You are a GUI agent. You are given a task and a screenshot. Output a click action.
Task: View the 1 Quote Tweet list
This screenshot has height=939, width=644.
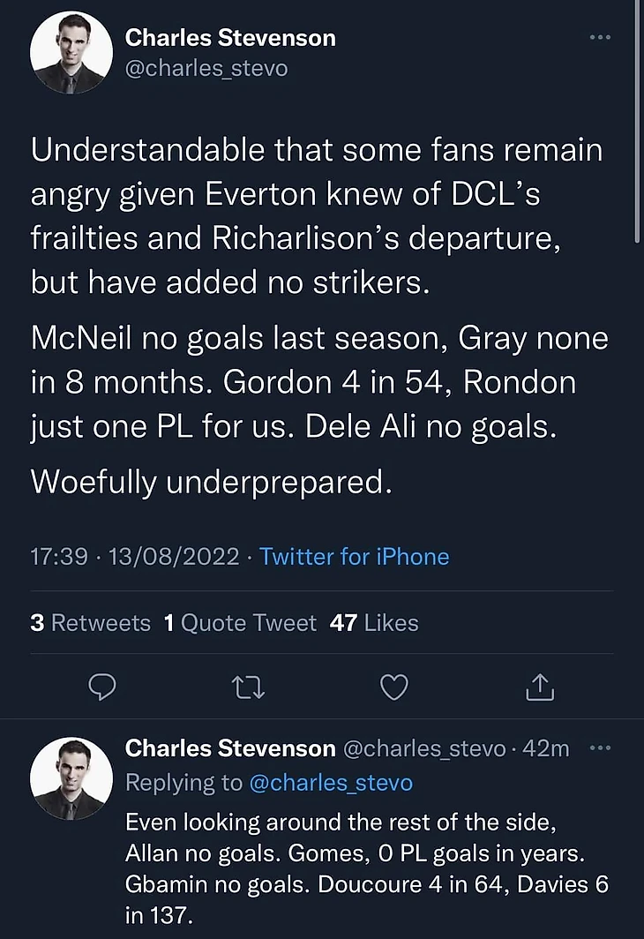point(240,623)
